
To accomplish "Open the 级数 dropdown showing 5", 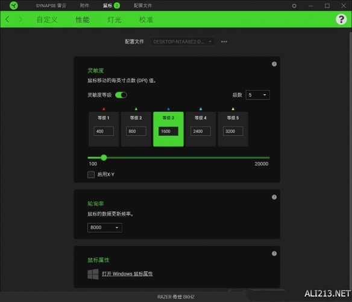I will (x=258, y=95).
